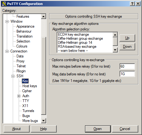Select the Host keys category
Image resolution: width=142 pixels, height=135 pixels.
point(30,86)
